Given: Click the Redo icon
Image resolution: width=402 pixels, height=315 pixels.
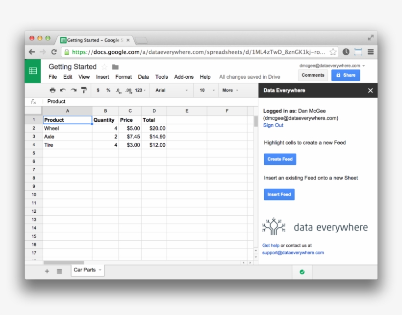Looking at the screenshot, I should pyautogui.click(x=74, y=90).
